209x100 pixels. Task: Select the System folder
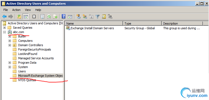pyautogui.click(x=23, y=67)
